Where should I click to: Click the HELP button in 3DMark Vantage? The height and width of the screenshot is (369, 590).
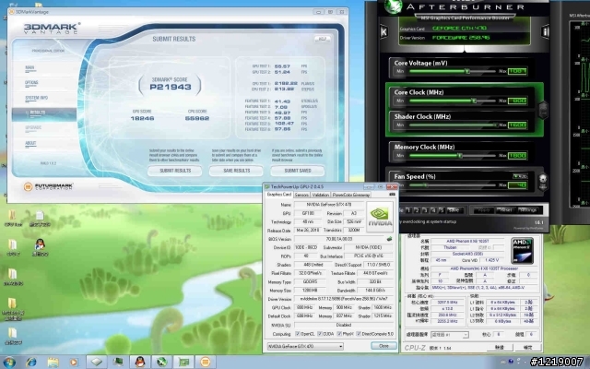tap(322, 39)
